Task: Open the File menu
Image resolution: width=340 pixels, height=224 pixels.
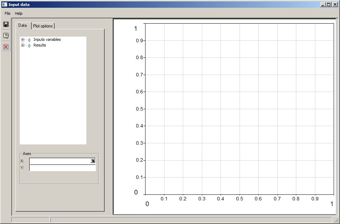Action: [x=7, y=13]
